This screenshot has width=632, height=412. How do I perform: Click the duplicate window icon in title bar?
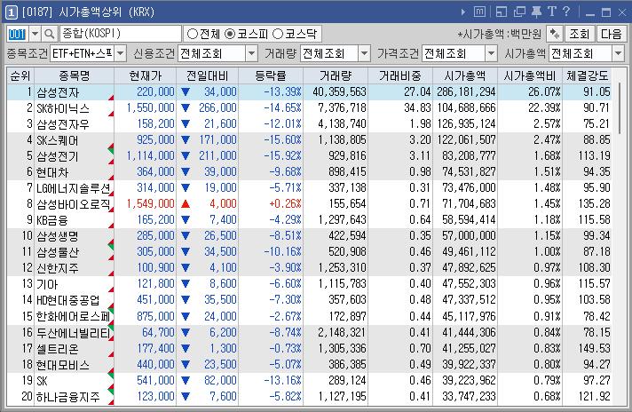coord(519,12)
